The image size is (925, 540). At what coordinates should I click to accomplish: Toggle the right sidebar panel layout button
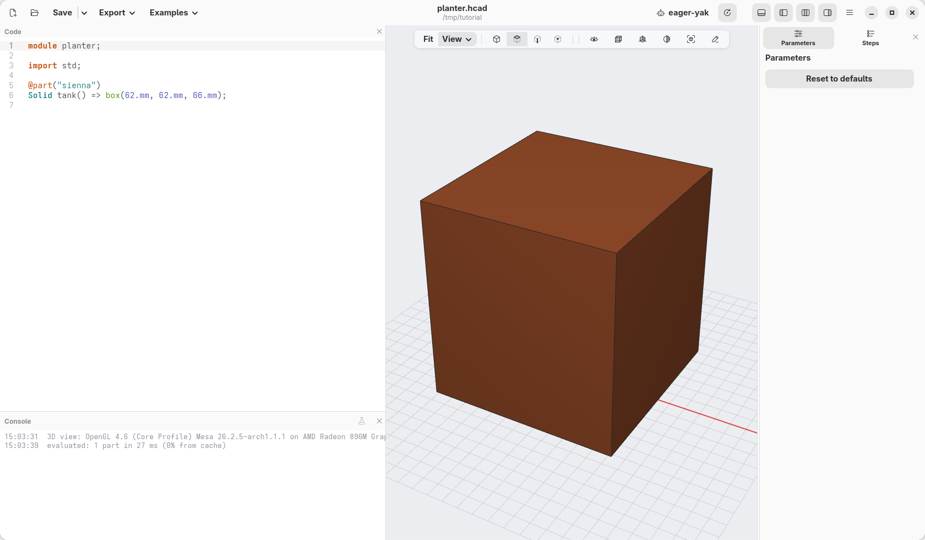[x=828, y=13]
